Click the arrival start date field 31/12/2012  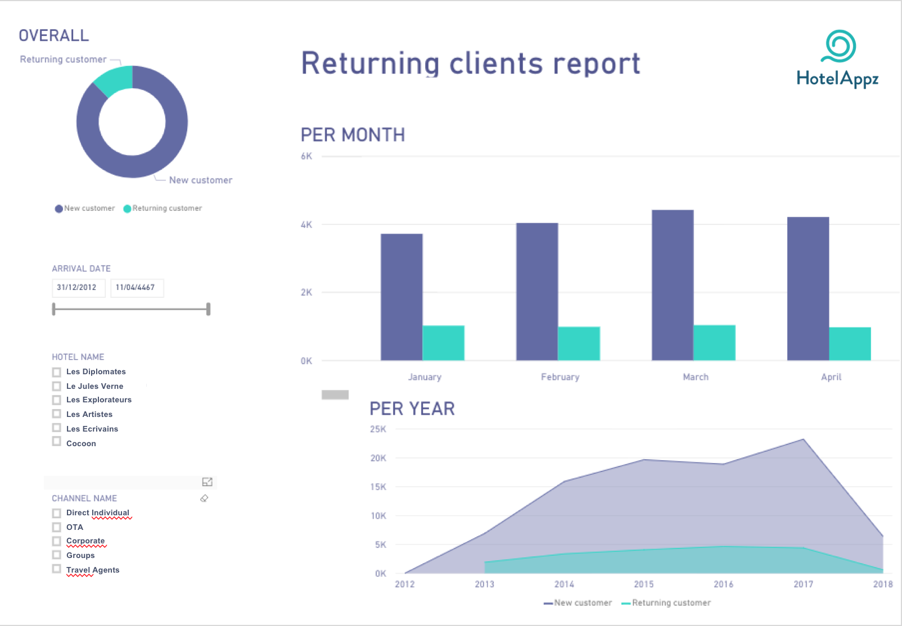[79, 288]
